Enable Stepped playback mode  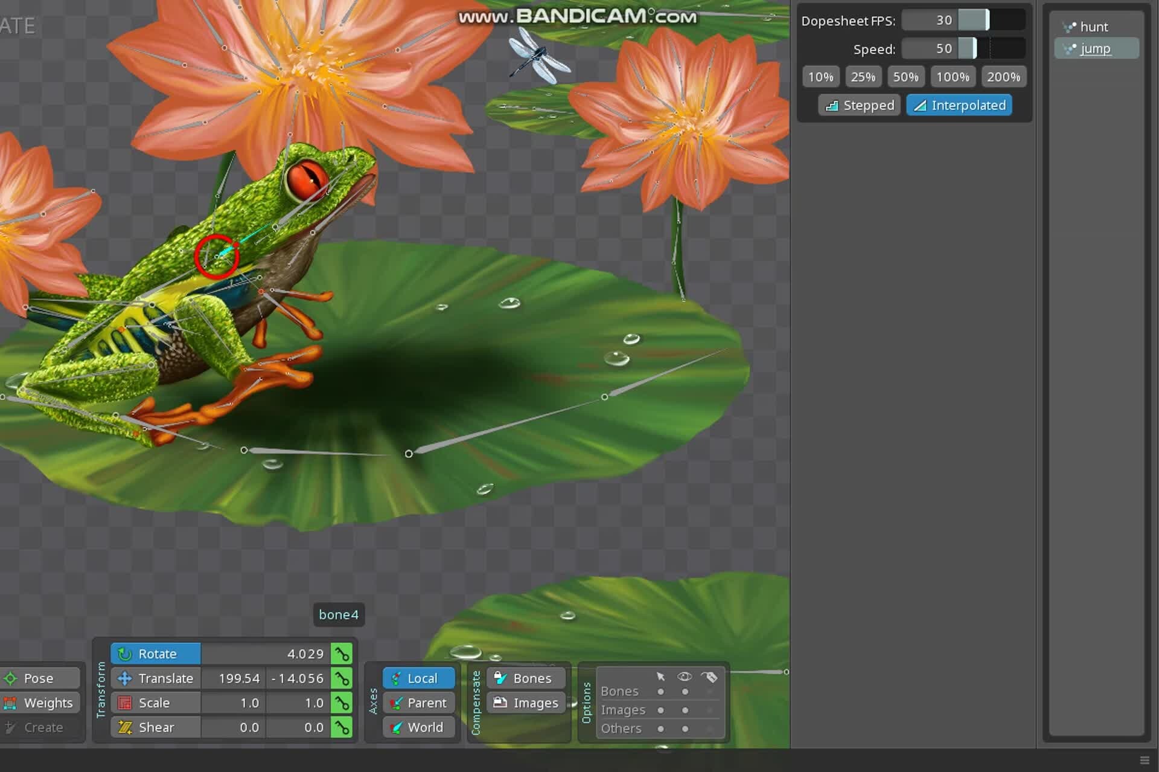click(859, 105)
